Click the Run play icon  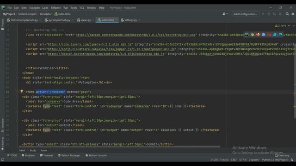pos(263,14)
